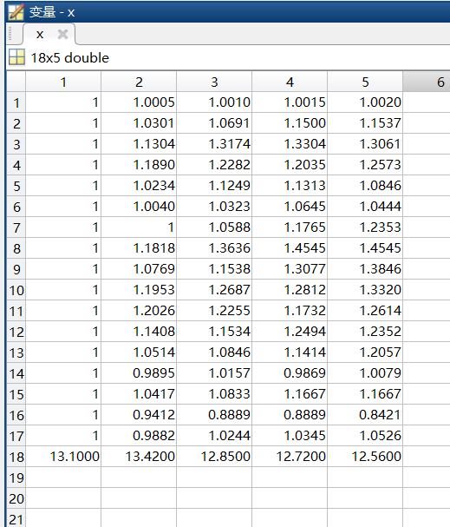
Task: Select column header 2
Action: (139, 82)
